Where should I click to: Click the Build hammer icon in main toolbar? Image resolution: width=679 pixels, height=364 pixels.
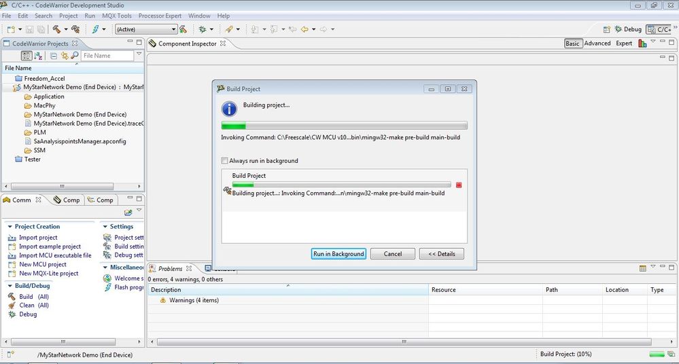tap(56, 29)
